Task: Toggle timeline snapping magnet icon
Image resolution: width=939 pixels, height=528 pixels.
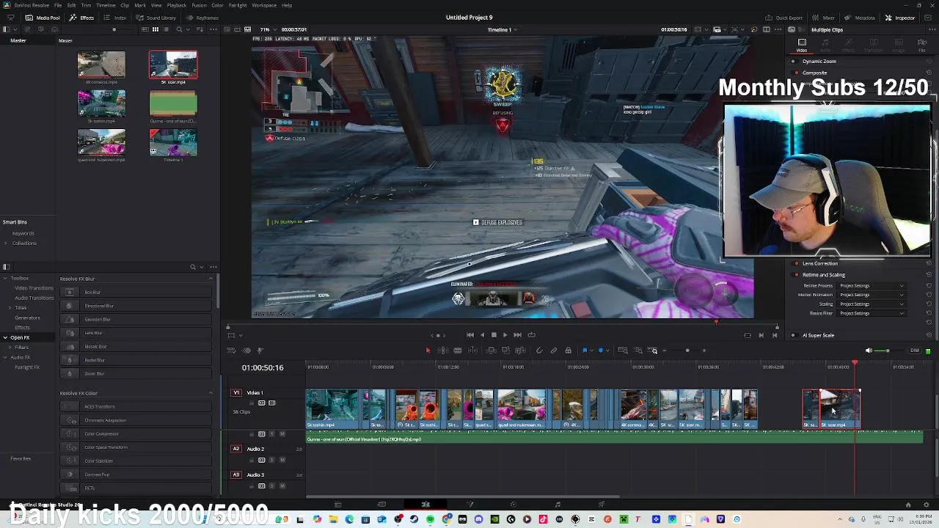Action: click(539, 351)
